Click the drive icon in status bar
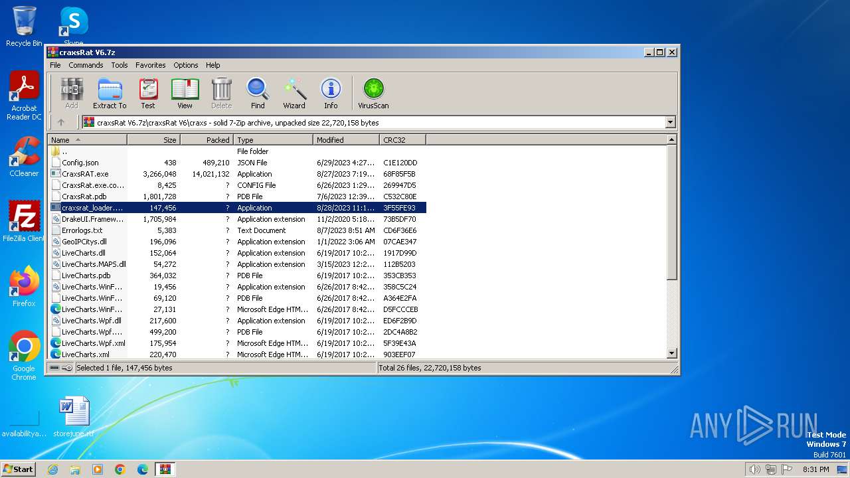 click(x=54, y=367)
